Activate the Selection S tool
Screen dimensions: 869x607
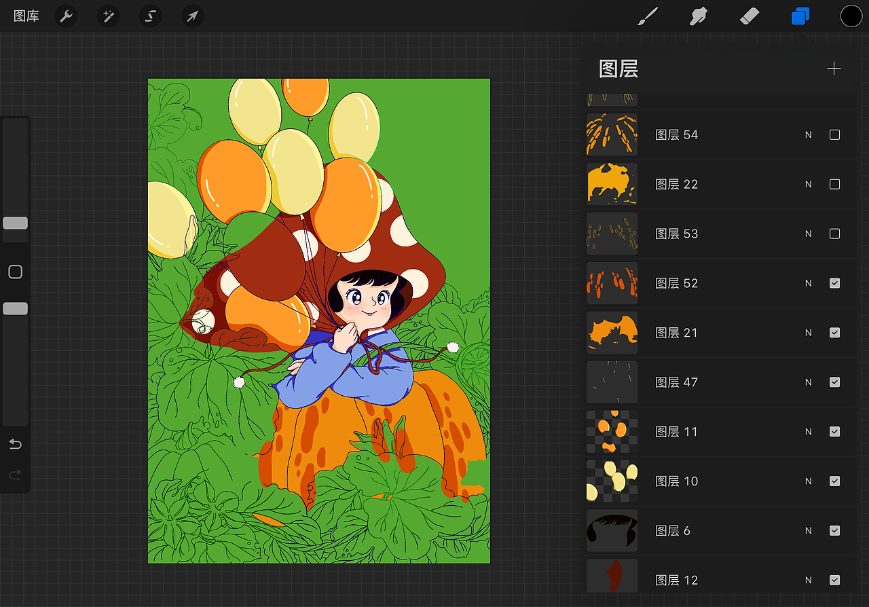[x=151, y=16]
